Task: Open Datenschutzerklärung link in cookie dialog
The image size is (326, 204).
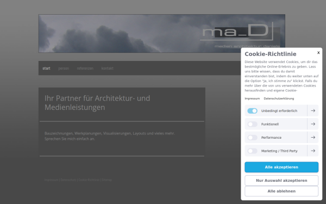Action: [279, 98]
